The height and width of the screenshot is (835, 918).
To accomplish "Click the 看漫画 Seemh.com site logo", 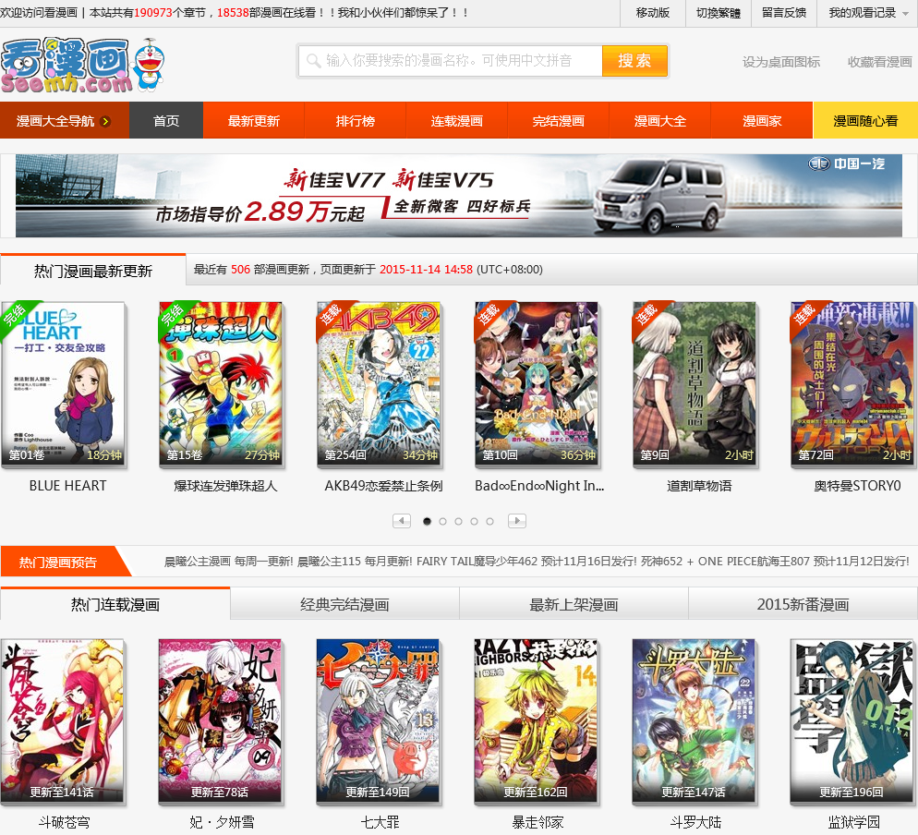I will pyautogui.click(x=82, y=65).
